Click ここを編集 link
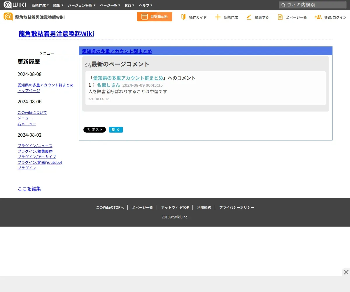 [x=29, y=189]
